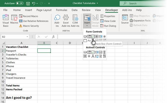The height and width of the screenshot is (103, 167).
Task: Open the File menu tab
Action: tap(5, 10)
